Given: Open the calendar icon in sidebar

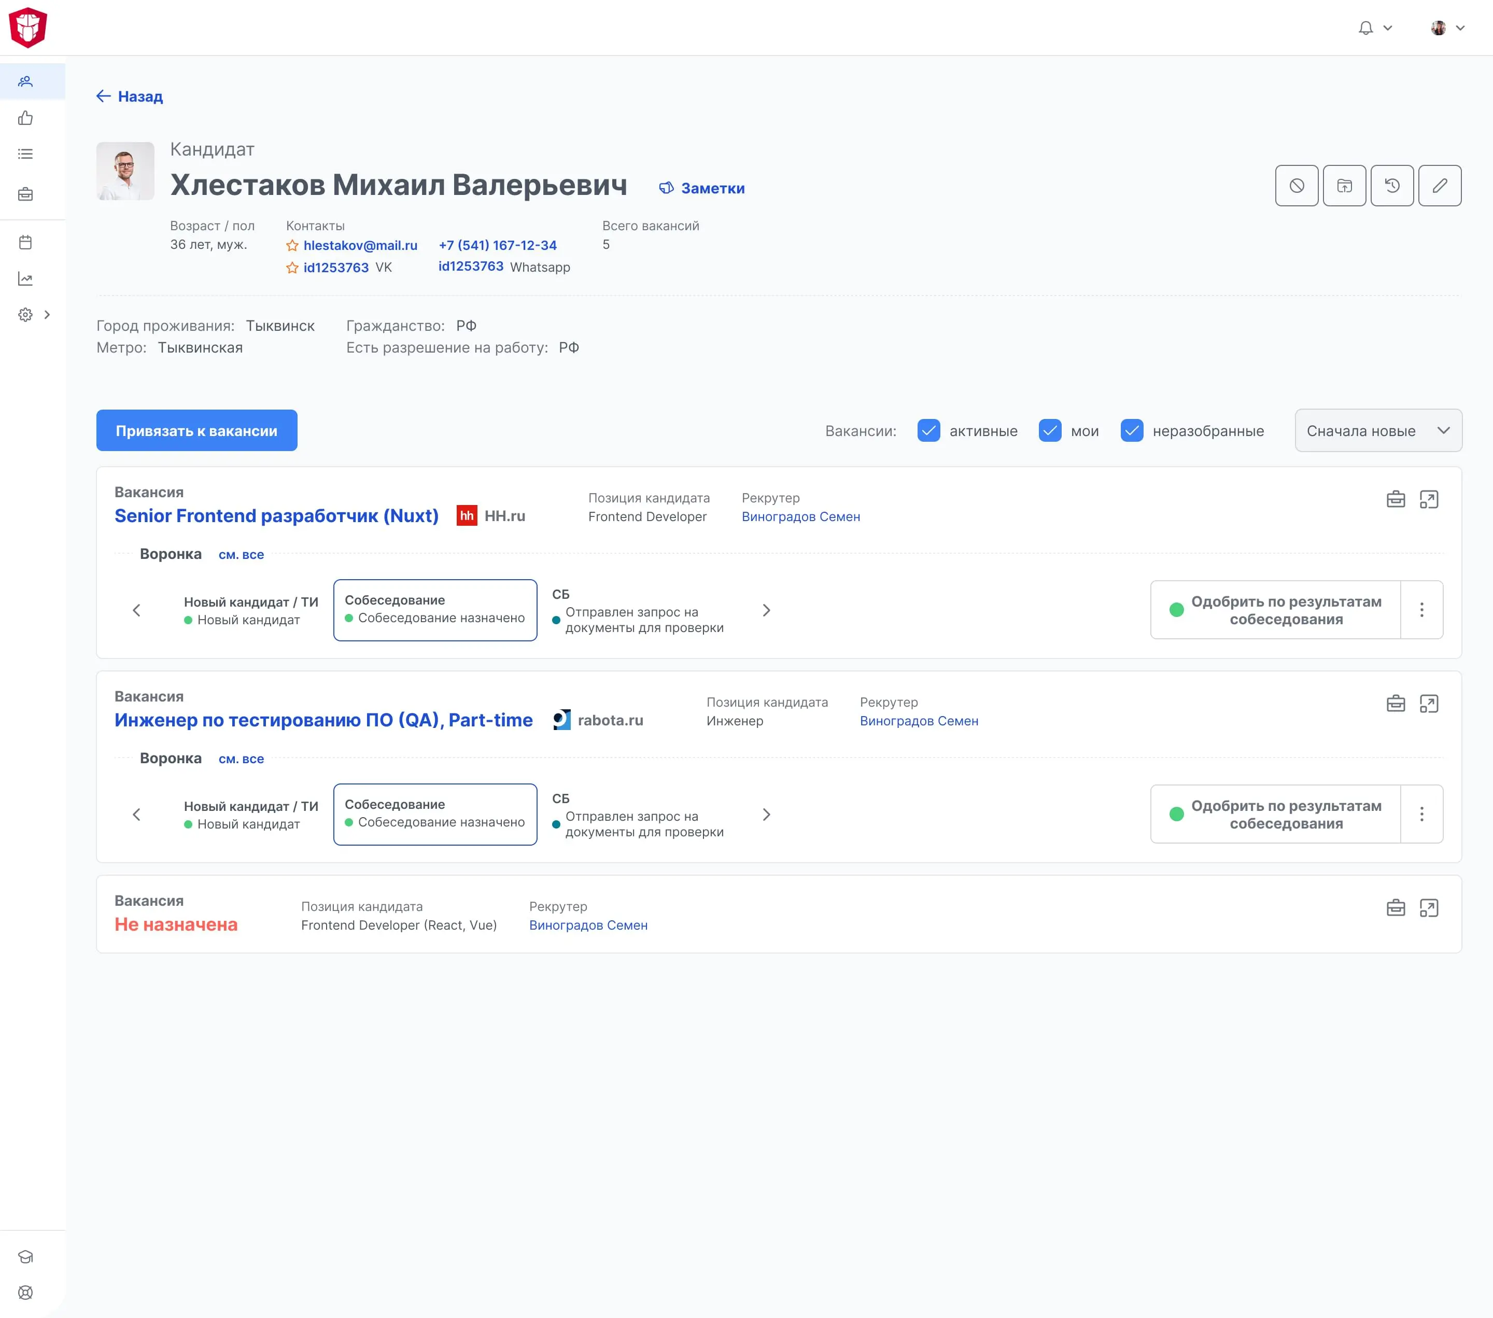Looking at the screenshot, I should tap(25, 243).
